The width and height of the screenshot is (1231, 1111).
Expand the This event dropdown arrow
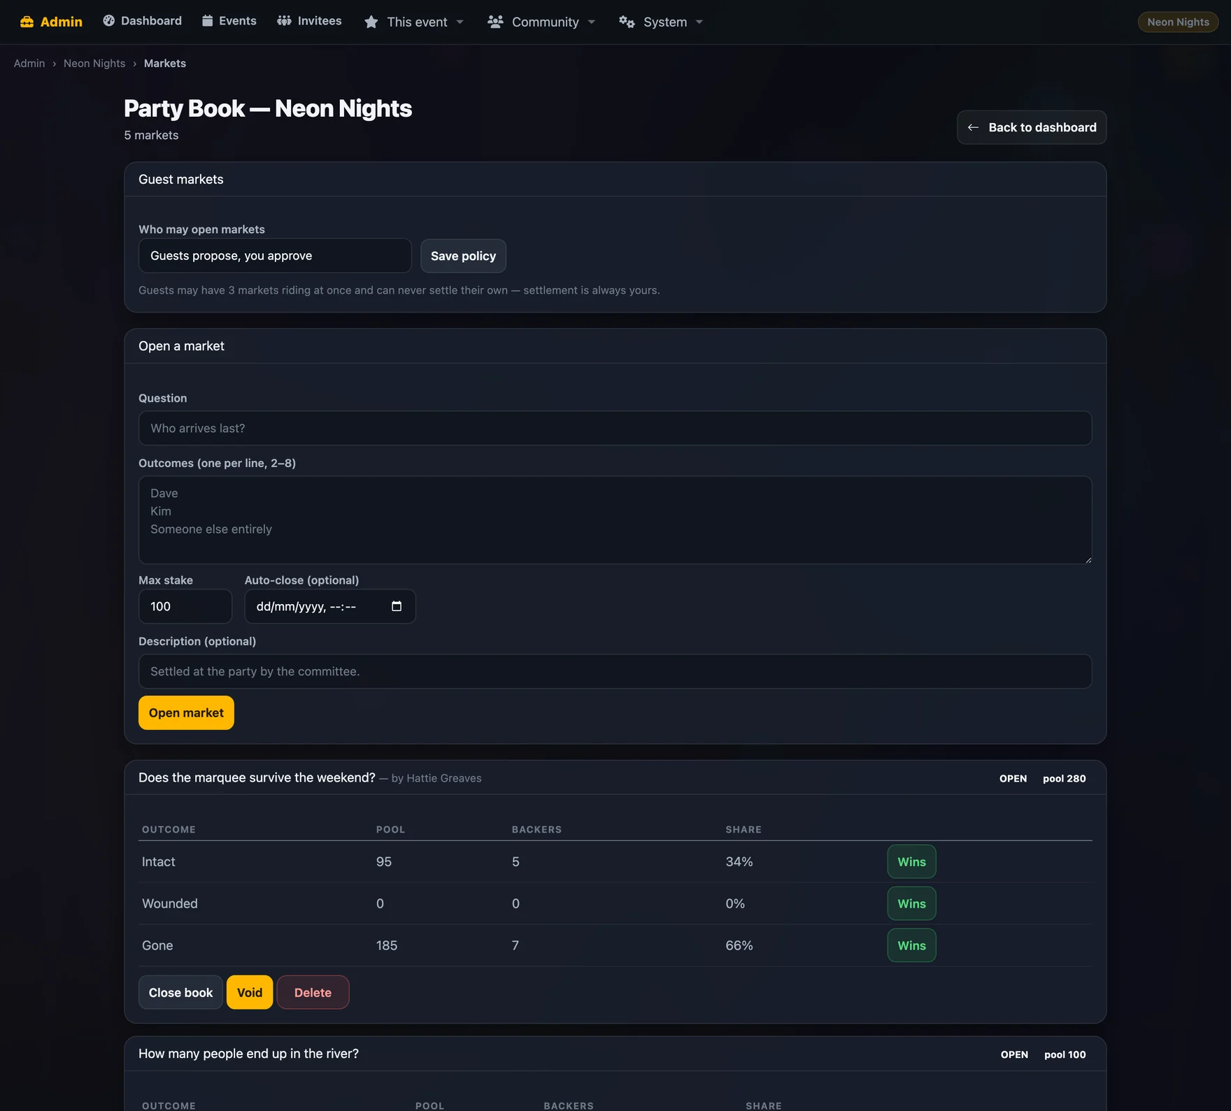pos(460,22)
